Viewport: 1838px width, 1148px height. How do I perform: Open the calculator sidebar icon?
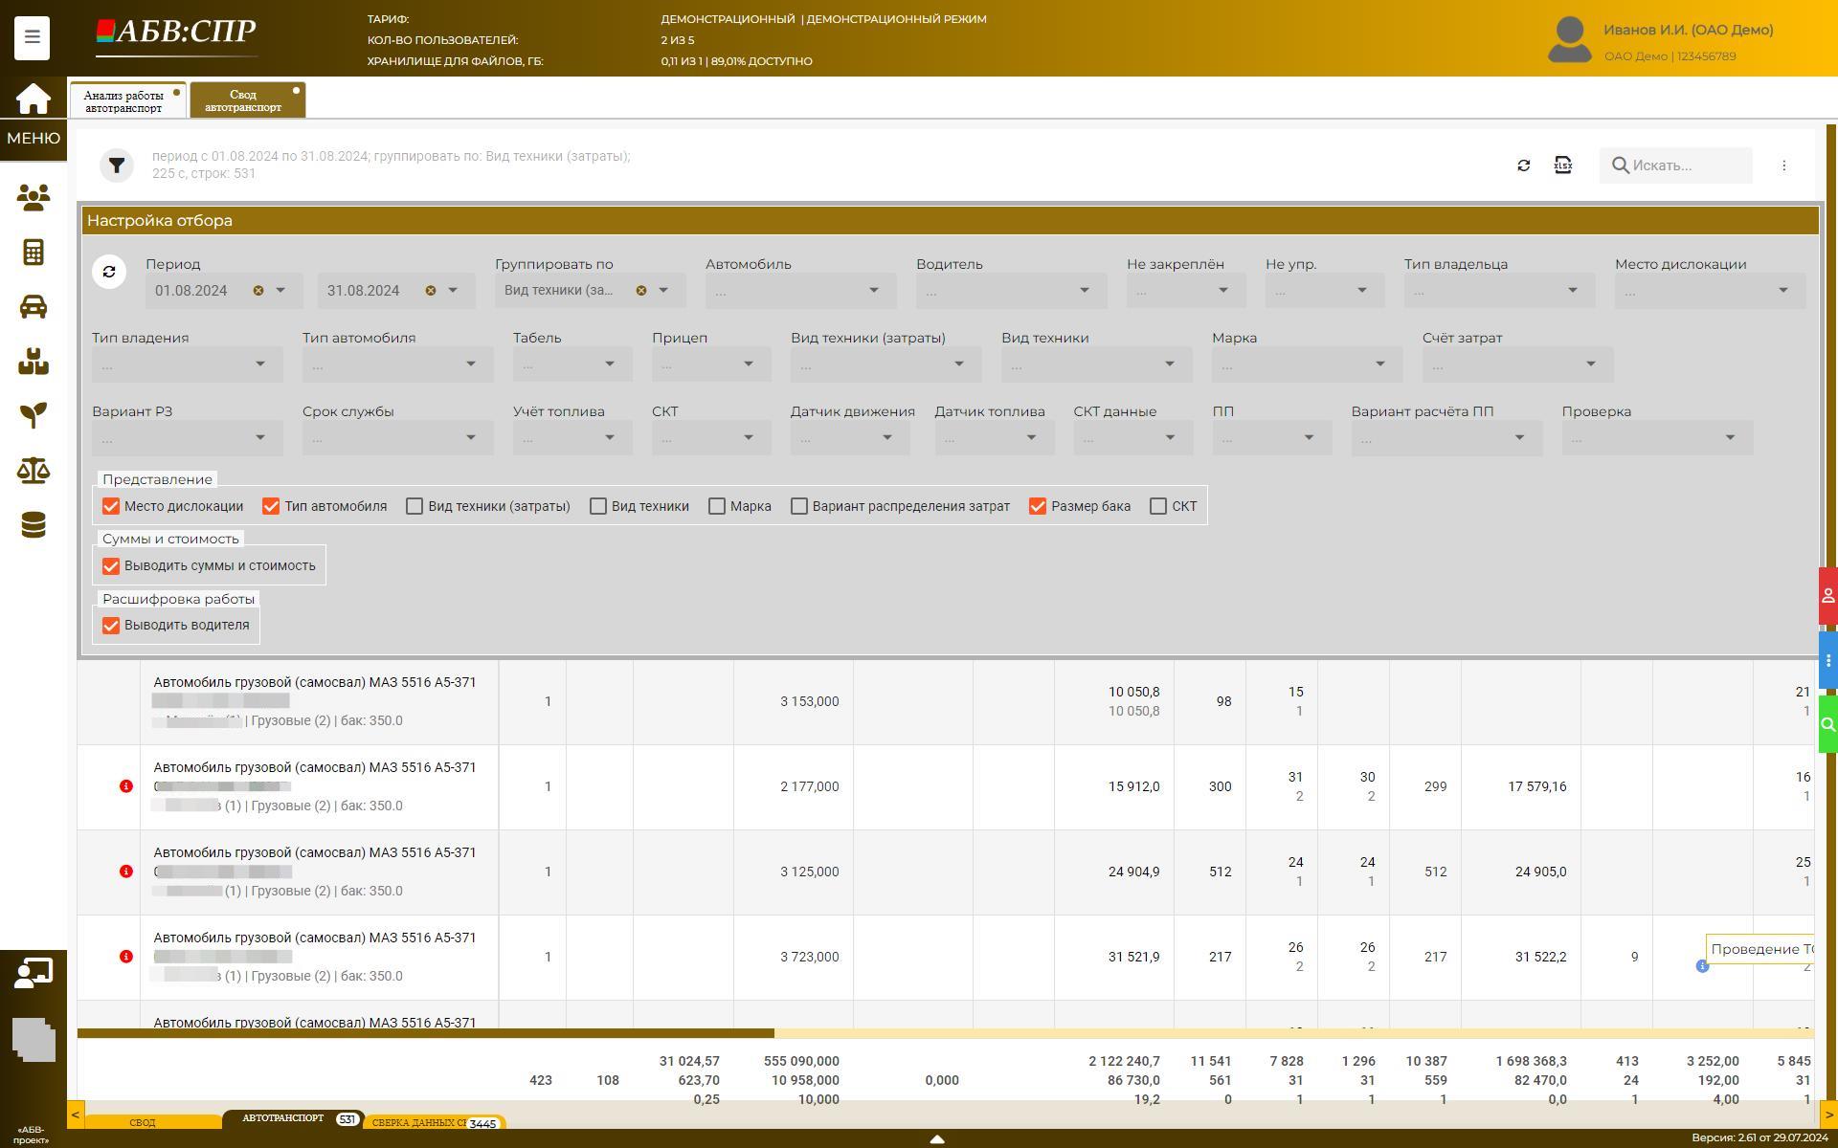pyautogui.click(x=33, y=253)
